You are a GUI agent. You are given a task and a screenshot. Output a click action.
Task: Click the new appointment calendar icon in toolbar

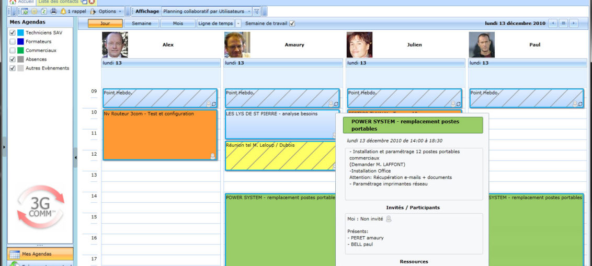coord(25,11)
